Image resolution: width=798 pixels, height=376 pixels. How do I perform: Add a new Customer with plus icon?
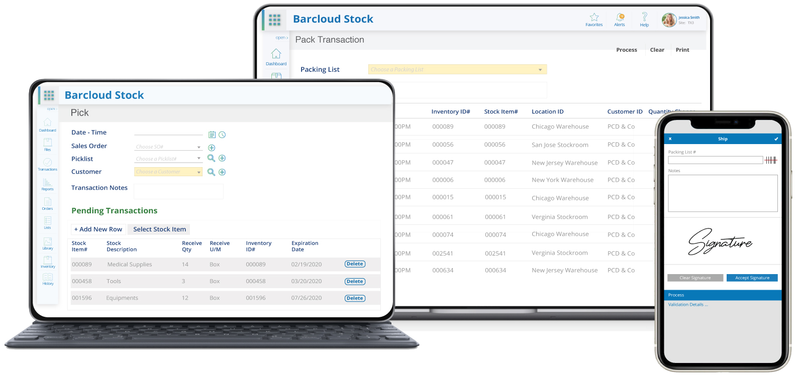(x=222, y=172)
